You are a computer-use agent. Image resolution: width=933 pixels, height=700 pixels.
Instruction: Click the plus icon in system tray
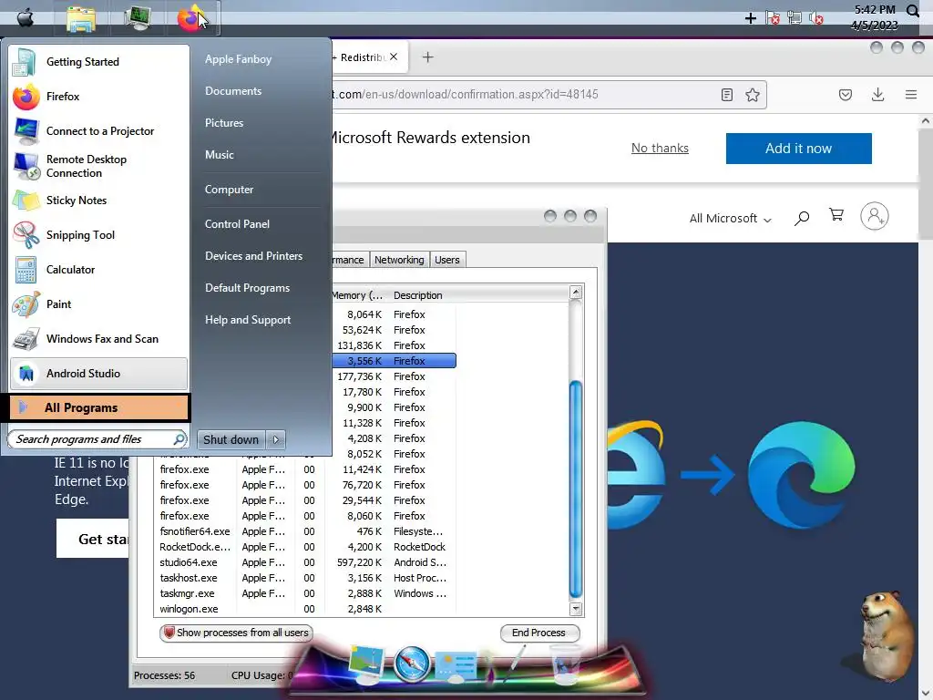click(x=751, y=18)
